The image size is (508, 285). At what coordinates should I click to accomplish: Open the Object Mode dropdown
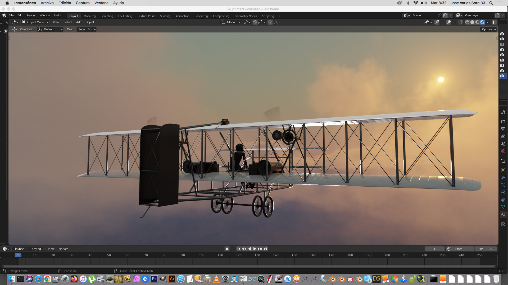tap(35, 22)
